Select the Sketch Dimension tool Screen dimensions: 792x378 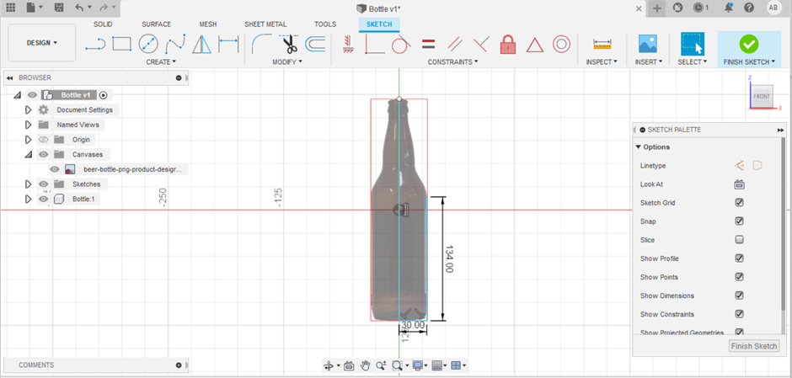[x=228, y=45]
